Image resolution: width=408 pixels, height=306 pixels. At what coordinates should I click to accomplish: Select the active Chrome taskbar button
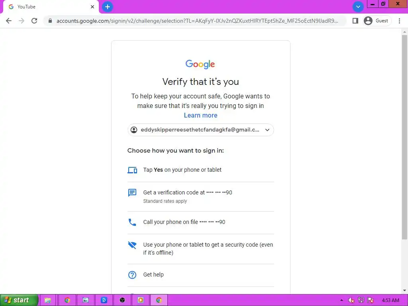click(x=159, y=300)
